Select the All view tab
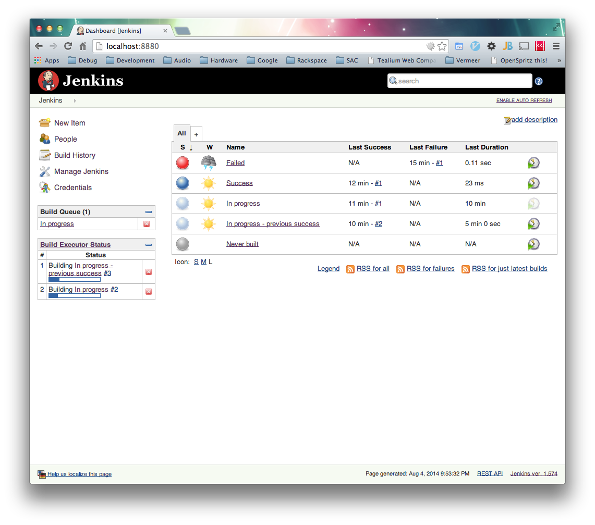The height and width of the screenshot is (525, 595). click(182, 133)
